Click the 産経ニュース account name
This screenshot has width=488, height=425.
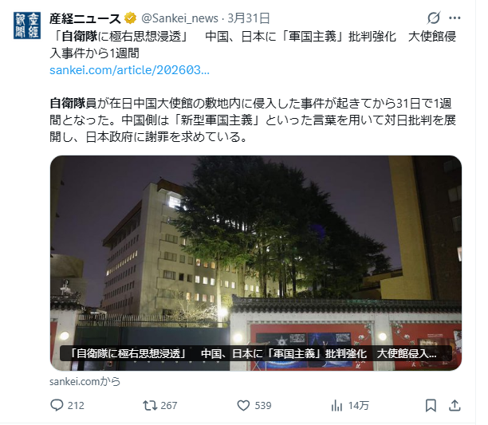pyautogui.click(x=85, y=18)
